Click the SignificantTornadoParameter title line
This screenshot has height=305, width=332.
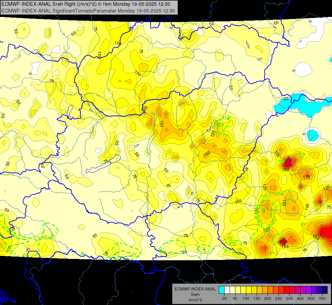[88, 11]
